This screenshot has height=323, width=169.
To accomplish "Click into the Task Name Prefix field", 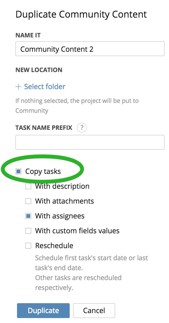I will pyautogui.click(x=90, y=142).
